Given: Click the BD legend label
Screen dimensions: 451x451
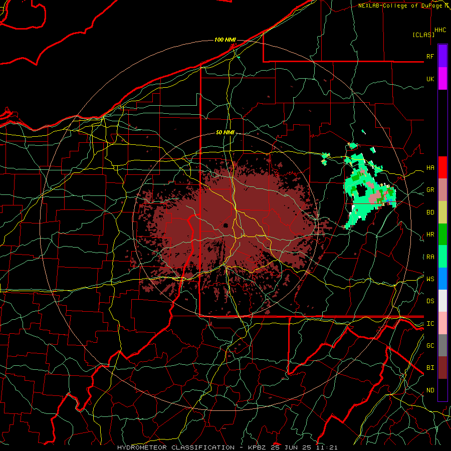Looking at the screenshot, I should pyautogui.click(x=430, y=212).
